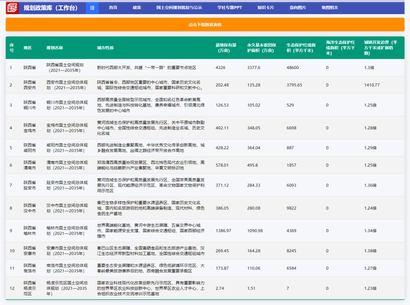Click the 1.23倍 value in 杨凌示范区 row
The image size is (410, 305).
click(x=370, y=288)
